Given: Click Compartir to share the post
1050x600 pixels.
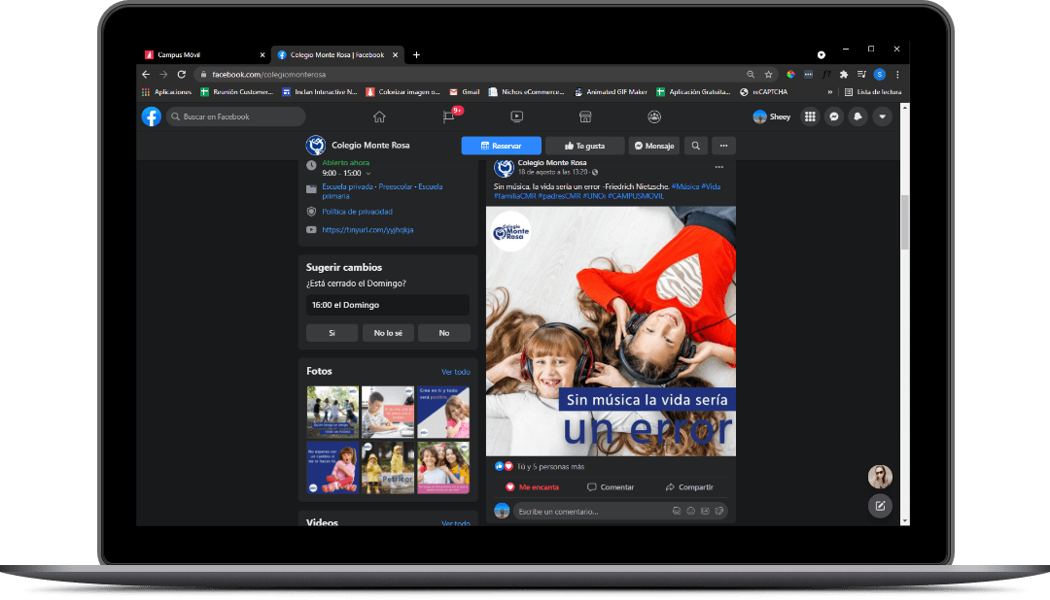Looking at the screenshot, I should (689, 487).
